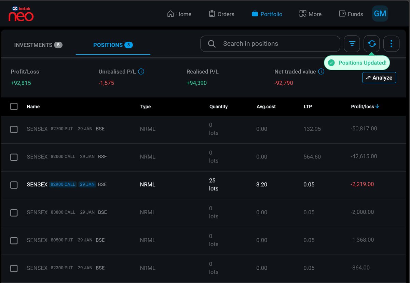Click the Type column header
Viewport: 410px width, 283px height.
[x=146, y=107]
